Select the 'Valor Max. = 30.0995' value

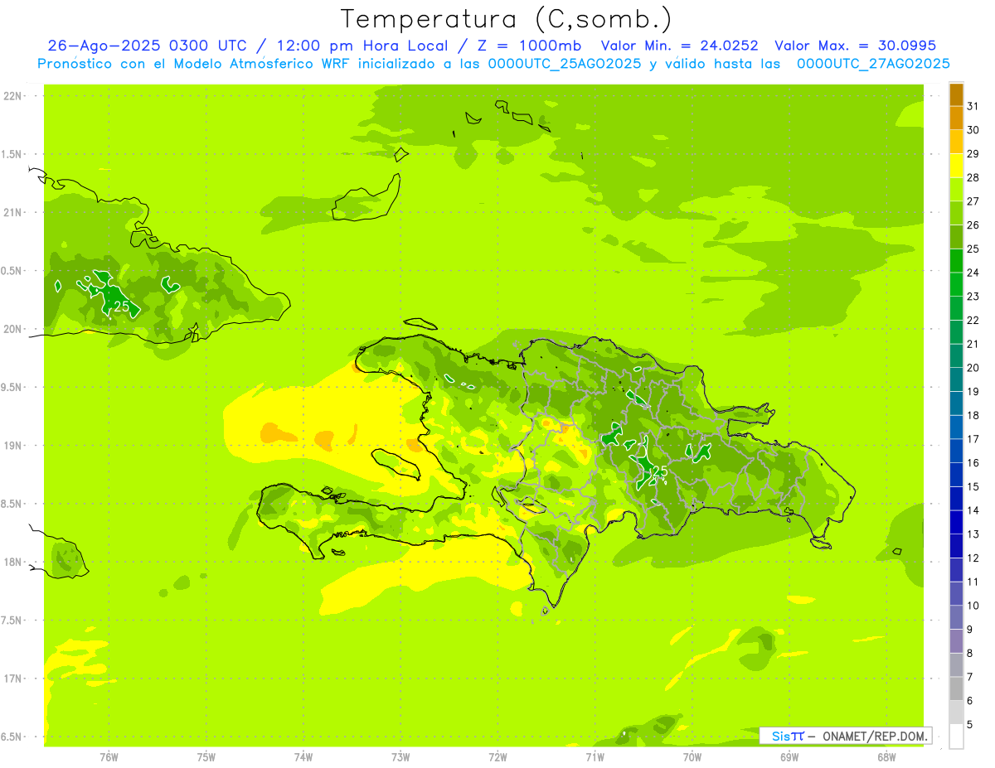(x=856, y=46)
